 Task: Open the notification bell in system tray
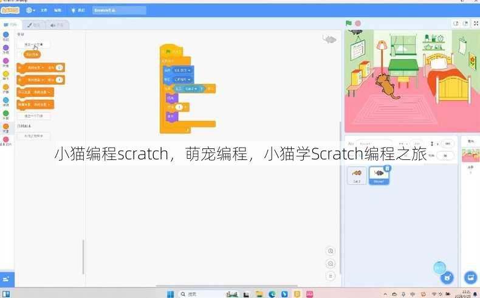click(x=475, y=294)
